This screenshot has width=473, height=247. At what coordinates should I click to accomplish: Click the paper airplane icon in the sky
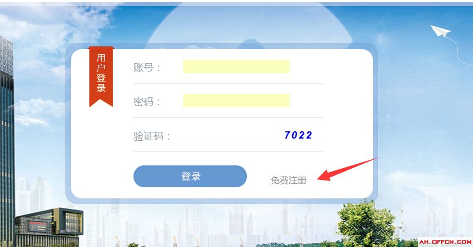(441, 31)
